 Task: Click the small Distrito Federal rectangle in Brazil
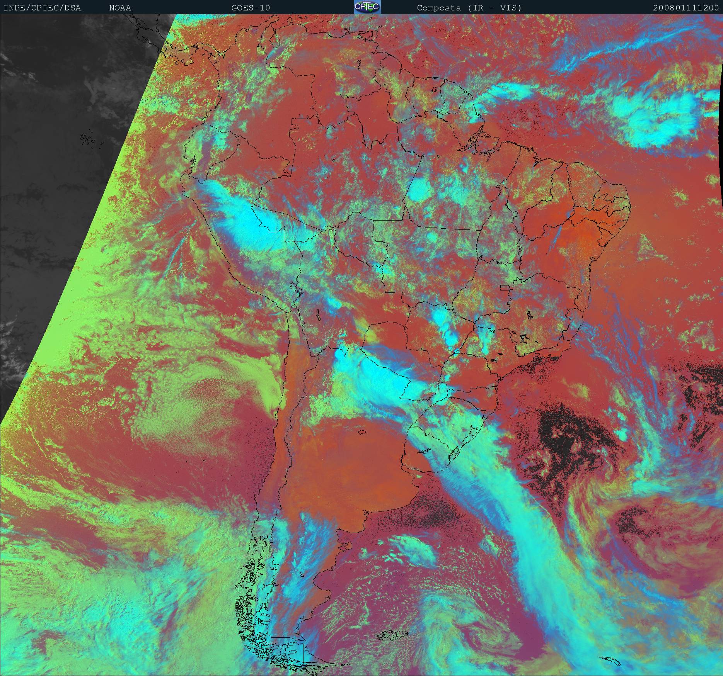click(x=505, y=287)
